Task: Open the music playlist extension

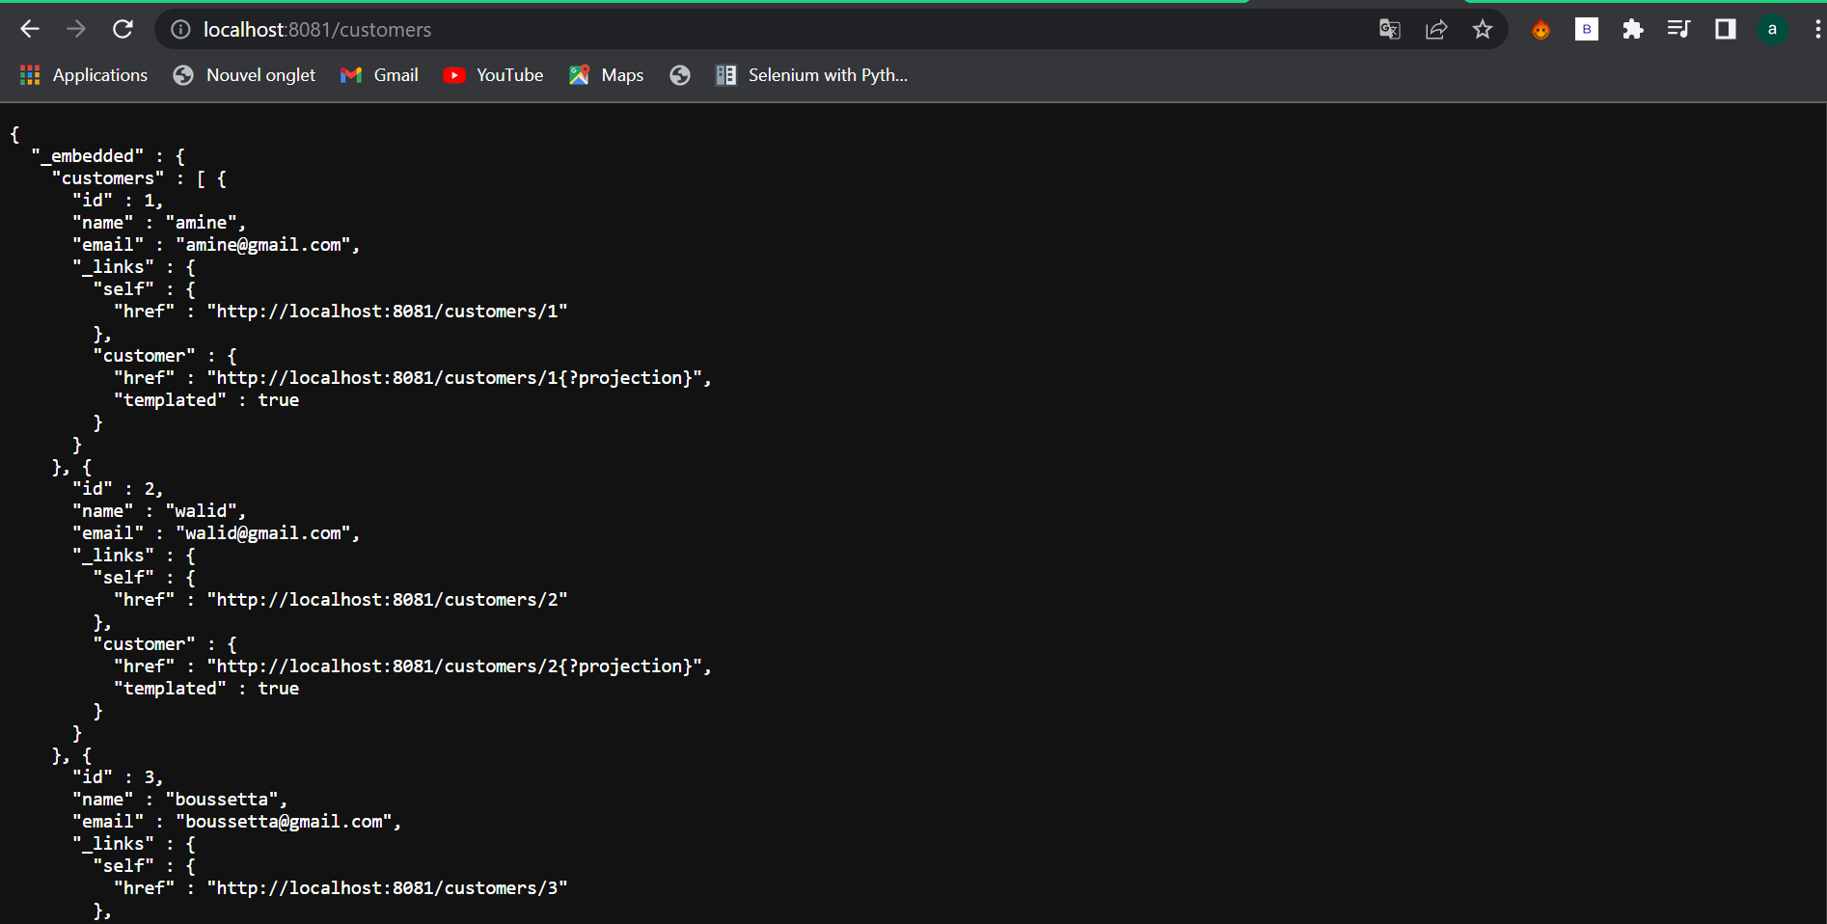Action: 1678,29
